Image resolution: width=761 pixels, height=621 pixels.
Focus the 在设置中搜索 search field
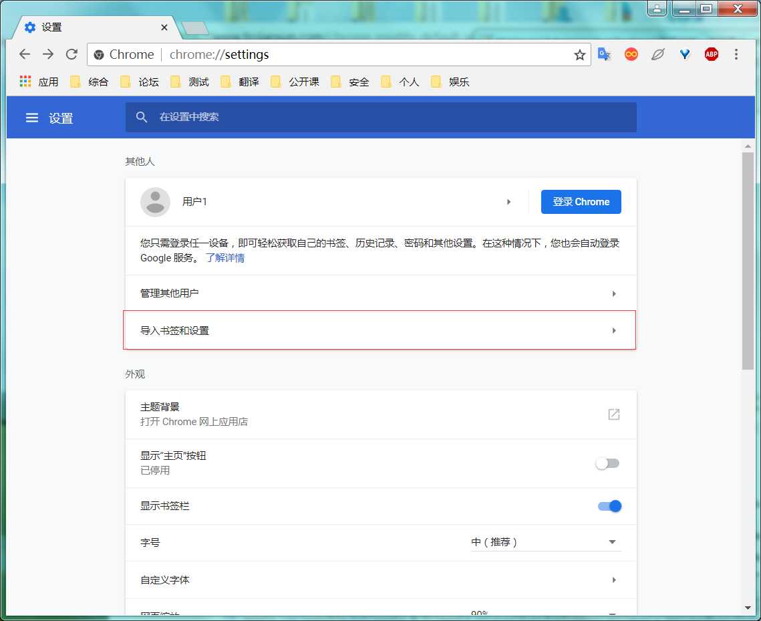381,117
